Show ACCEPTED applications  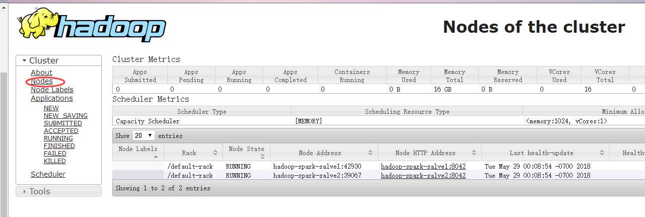61,130
